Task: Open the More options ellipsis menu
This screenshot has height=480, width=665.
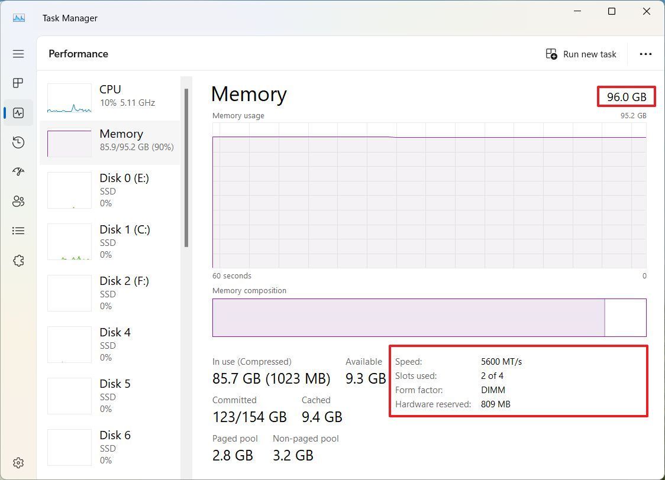Action: (x=645, y=54)
